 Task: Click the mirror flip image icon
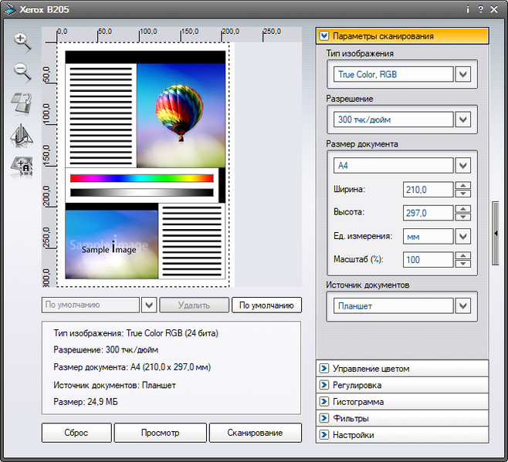22,135
